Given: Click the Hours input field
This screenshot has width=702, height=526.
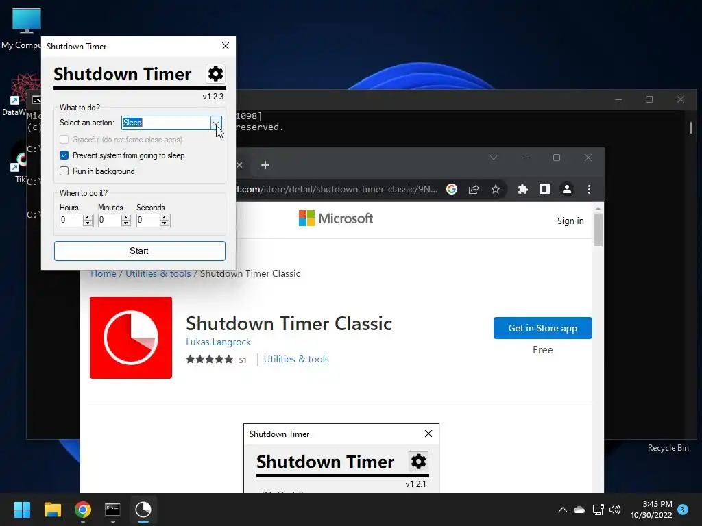Looking at the screenshot, I should 71,220.
